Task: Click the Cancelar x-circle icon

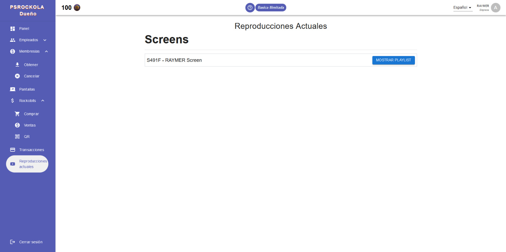Action: pos(17,76)
